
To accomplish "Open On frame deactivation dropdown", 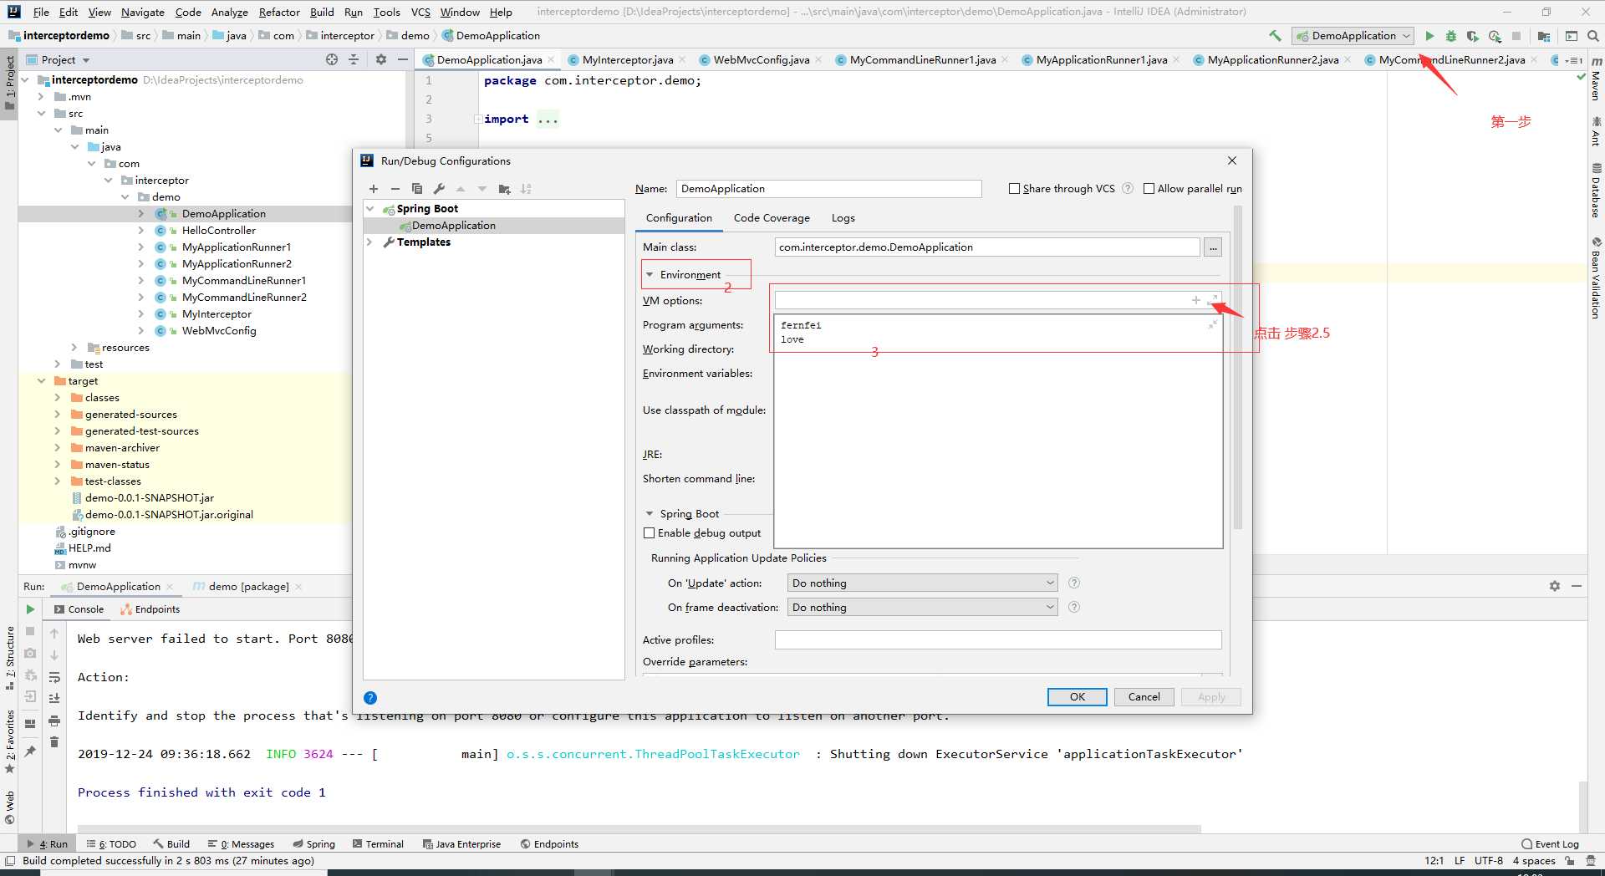I will tap(923, 608).
